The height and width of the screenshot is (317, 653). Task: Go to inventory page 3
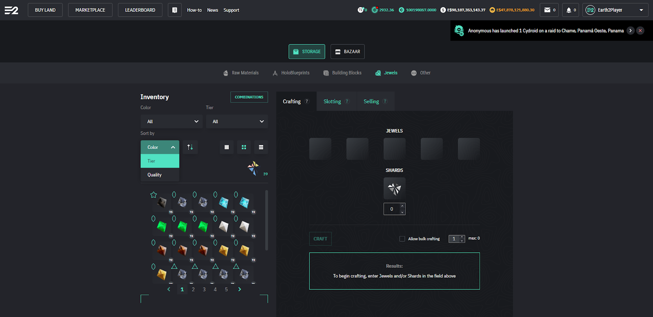tap(204, 290)
